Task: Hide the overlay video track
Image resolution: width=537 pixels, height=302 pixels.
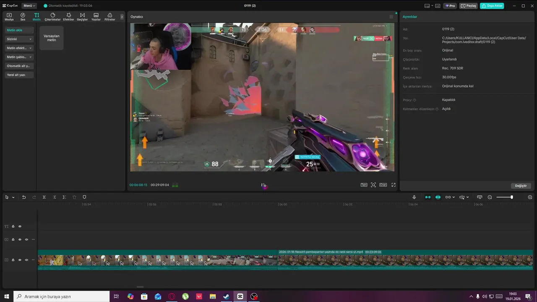Action: click(20, 240)
